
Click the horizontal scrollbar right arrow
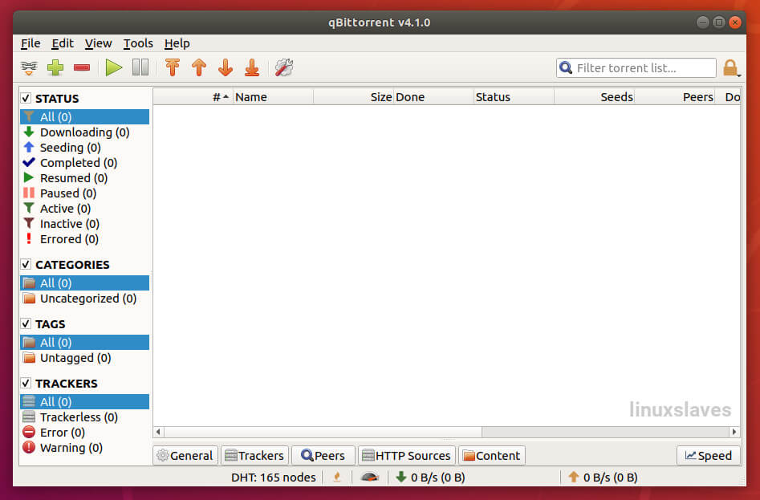point(734,432)
